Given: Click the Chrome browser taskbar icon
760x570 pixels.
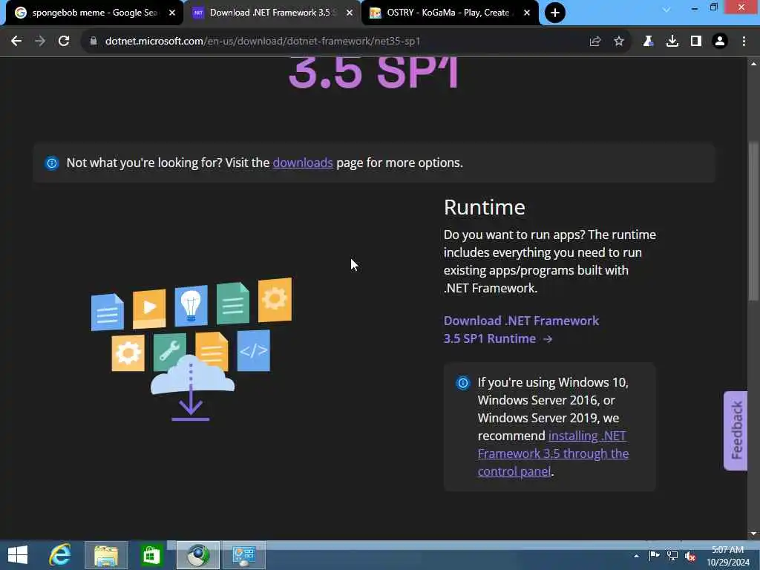Looking at the screenshot, I should 197,555.
